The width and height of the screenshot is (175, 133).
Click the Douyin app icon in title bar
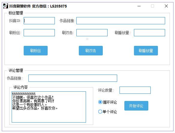[x=6, y=6]
